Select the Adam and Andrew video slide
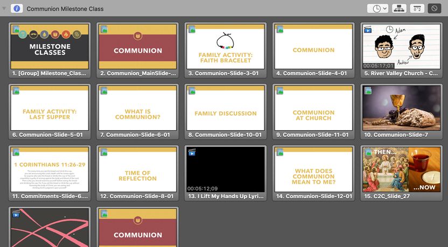Screen dimensions: 448x247 [402, 46]
